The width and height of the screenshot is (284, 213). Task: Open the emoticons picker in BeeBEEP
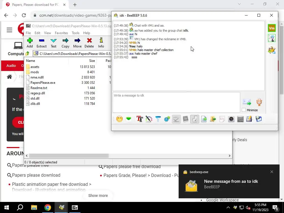(x=119, y=119)
